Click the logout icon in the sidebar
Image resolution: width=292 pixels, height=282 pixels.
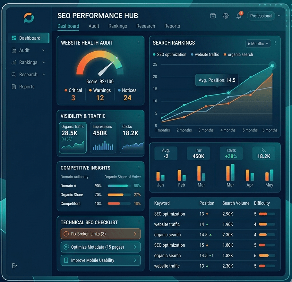click(x=14, y=266)
